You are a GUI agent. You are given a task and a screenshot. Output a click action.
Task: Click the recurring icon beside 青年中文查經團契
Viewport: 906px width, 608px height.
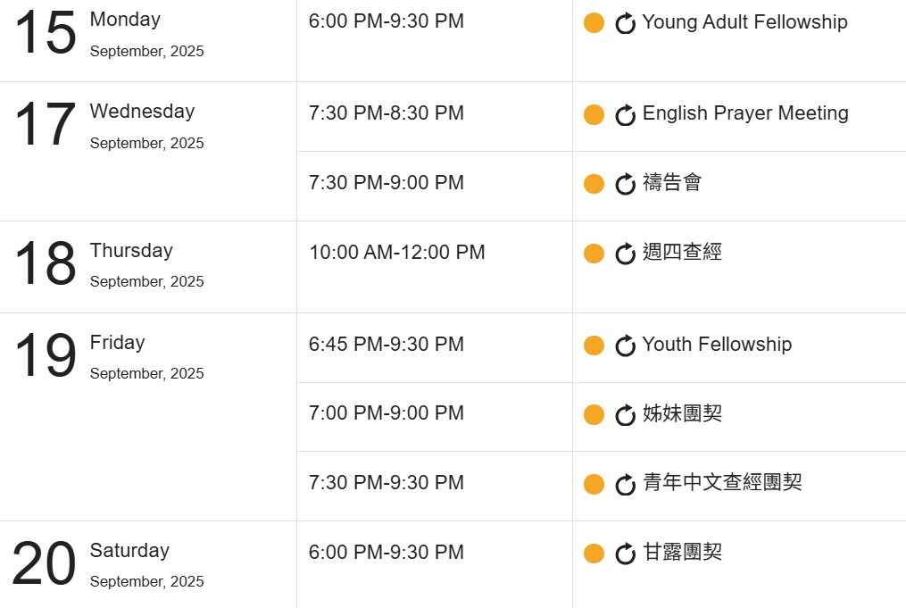coord(625,484)
